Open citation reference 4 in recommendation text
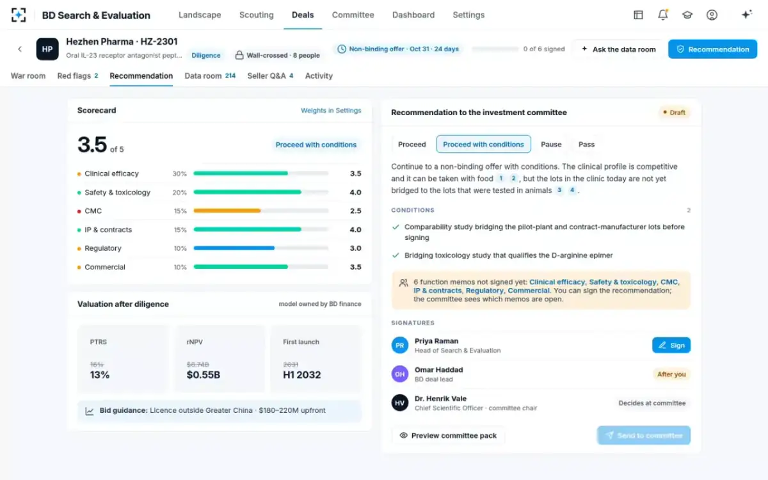The width and height of the screenshot is (768, 480). point(572,190)
